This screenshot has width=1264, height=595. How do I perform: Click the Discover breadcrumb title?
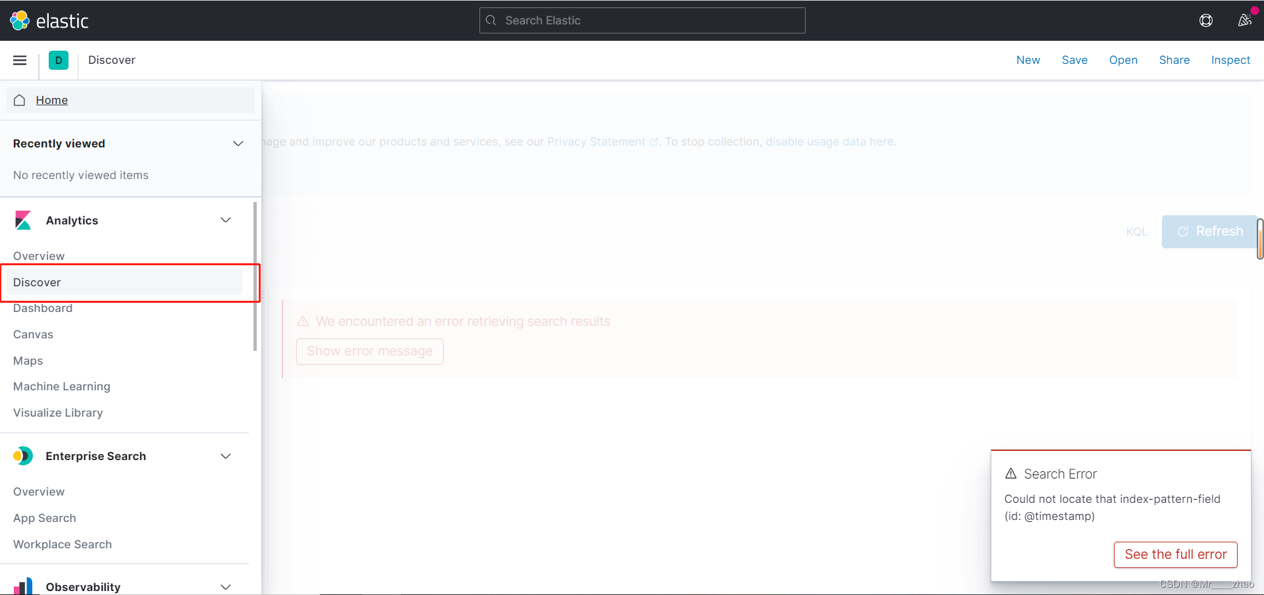(112, 60)
